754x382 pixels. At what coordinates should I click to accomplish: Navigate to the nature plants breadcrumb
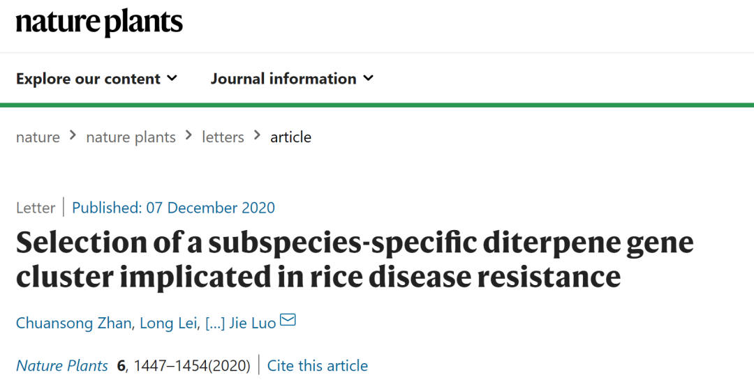pyautogui.click(x=131, y=137)
